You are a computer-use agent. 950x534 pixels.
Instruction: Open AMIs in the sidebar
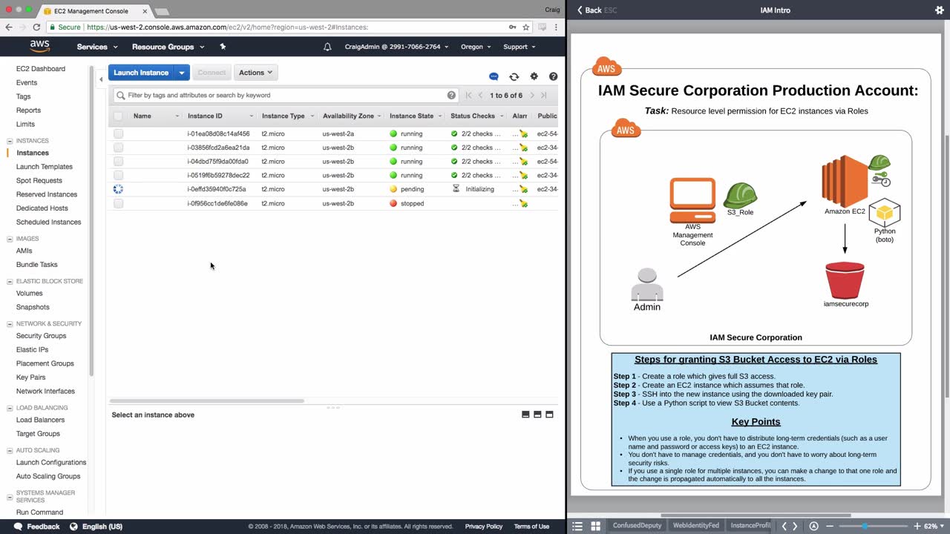pos(24,251)
